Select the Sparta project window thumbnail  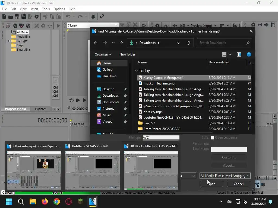(x=34, y=167)
